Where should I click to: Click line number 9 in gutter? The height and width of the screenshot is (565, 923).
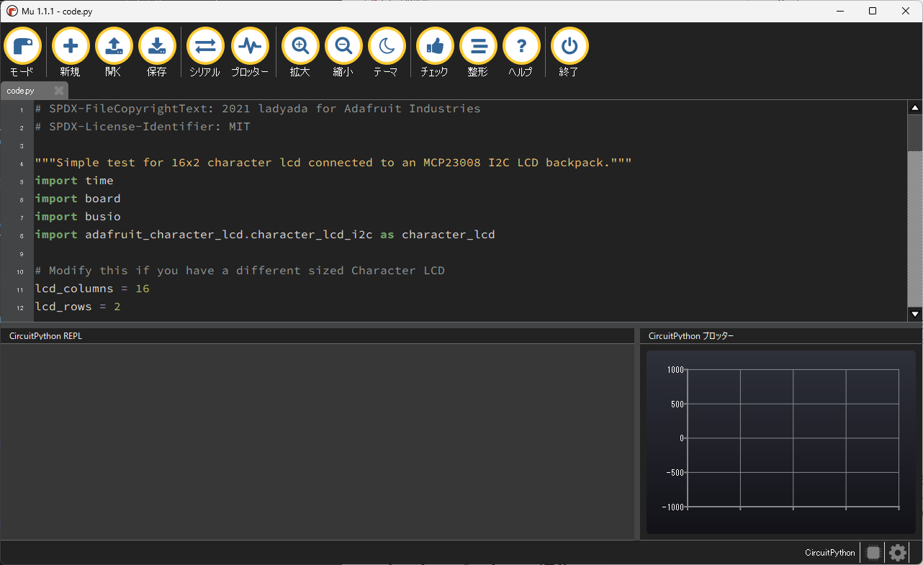(22, 254)
